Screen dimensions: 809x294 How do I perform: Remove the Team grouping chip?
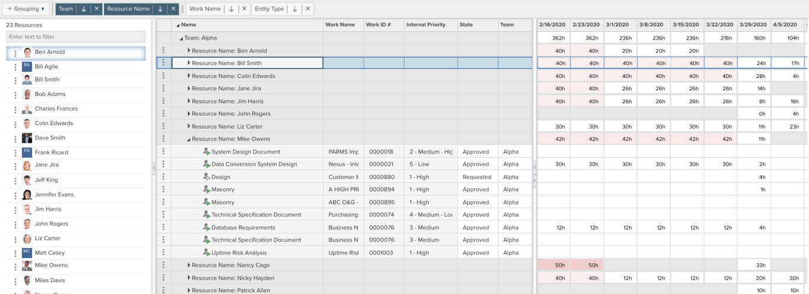point(96,9)
